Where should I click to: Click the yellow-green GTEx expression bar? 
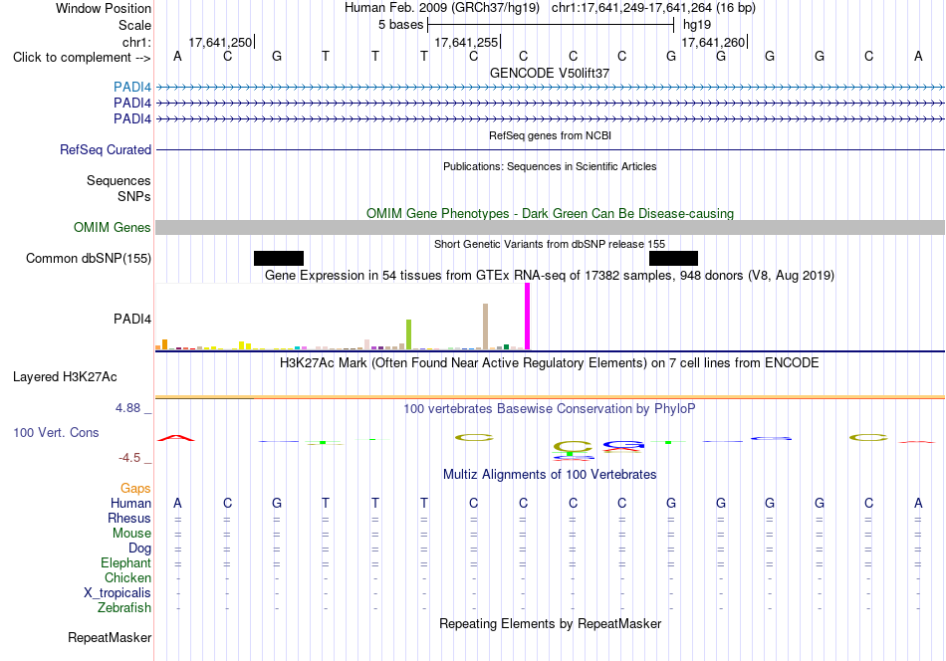[x=409, y=334]
